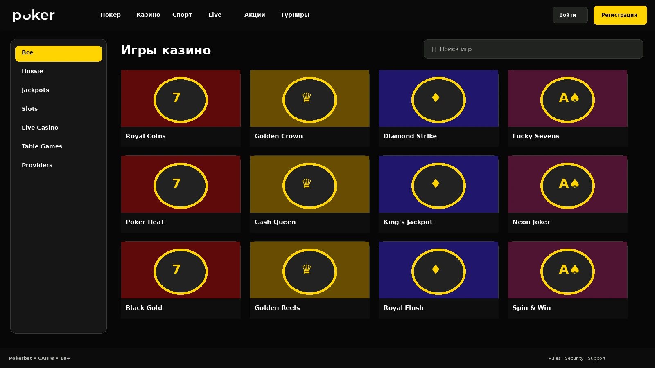Open the King's Jackpot diamond icon
This screenshot has height=368, width=655.
438,186
